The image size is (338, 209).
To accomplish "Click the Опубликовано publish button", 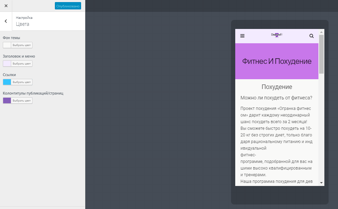I will click(68, 6).
